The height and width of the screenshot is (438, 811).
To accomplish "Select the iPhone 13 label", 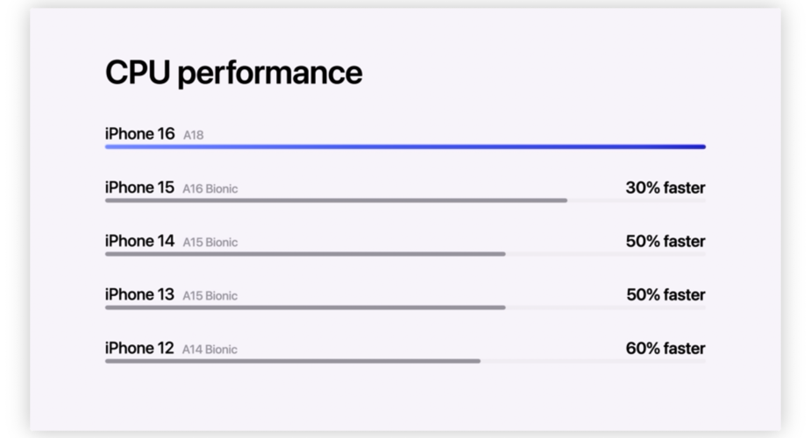I will coord(139,294).
